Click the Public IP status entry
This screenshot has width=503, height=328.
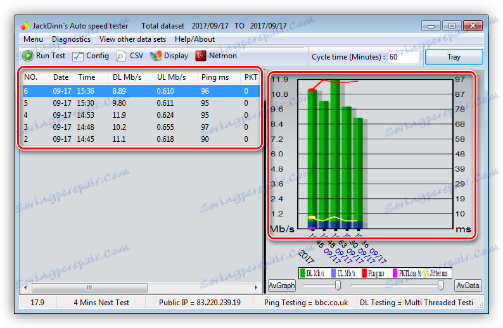click(200, 303)
